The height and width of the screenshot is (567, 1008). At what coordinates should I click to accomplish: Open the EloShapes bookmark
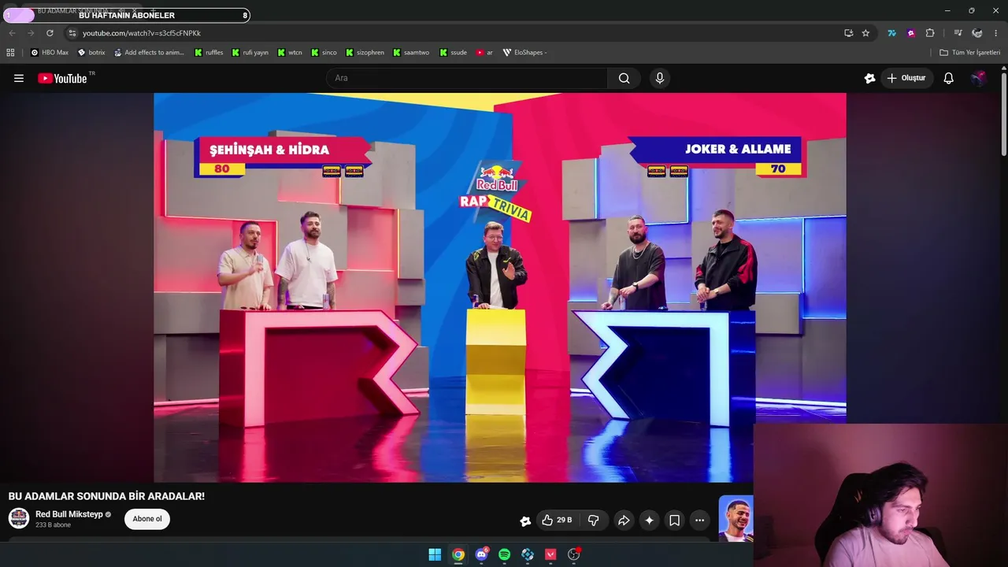524,53
